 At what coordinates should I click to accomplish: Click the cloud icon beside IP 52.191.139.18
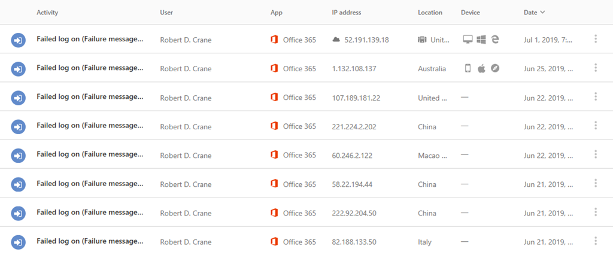336,40
